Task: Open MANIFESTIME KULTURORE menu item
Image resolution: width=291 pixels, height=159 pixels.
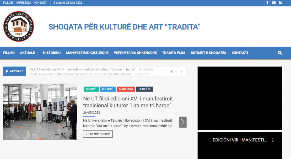Action: 87,53
